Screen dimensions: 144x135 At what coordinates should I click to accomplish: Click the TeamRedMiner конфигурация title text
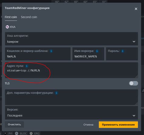click(27, 8)
